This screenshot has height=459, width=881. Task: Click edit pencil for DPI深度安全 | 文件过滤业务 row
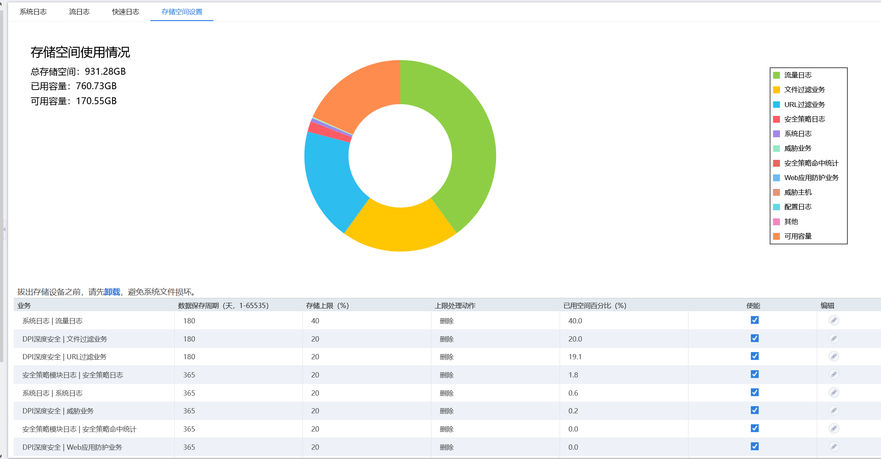pos(833,339)
